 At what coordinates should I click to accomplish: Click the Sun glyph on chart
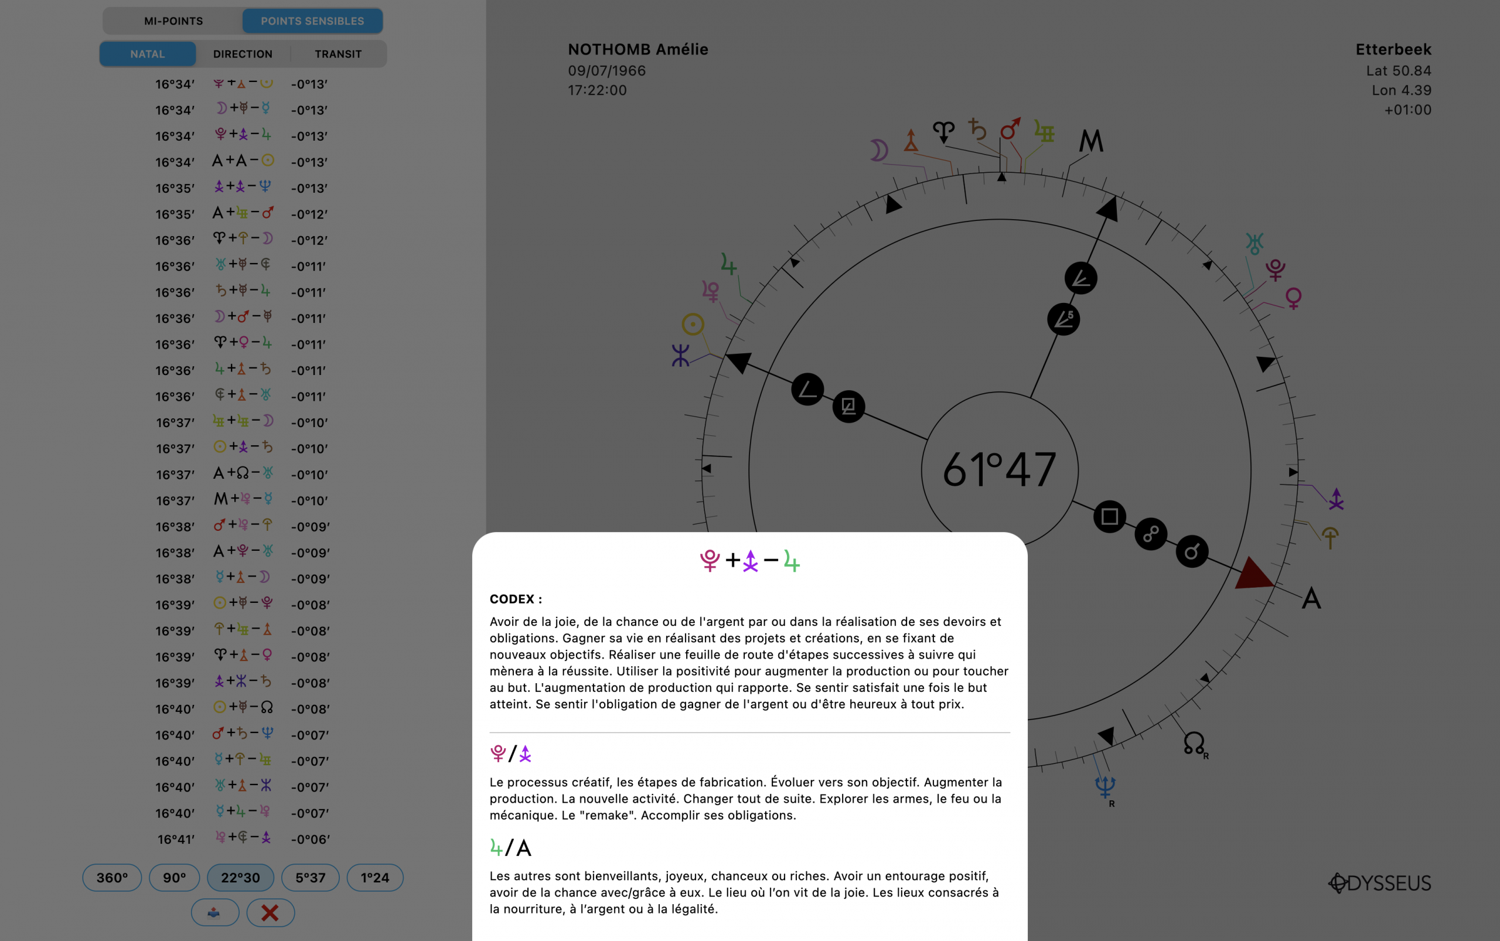[693, 324]
